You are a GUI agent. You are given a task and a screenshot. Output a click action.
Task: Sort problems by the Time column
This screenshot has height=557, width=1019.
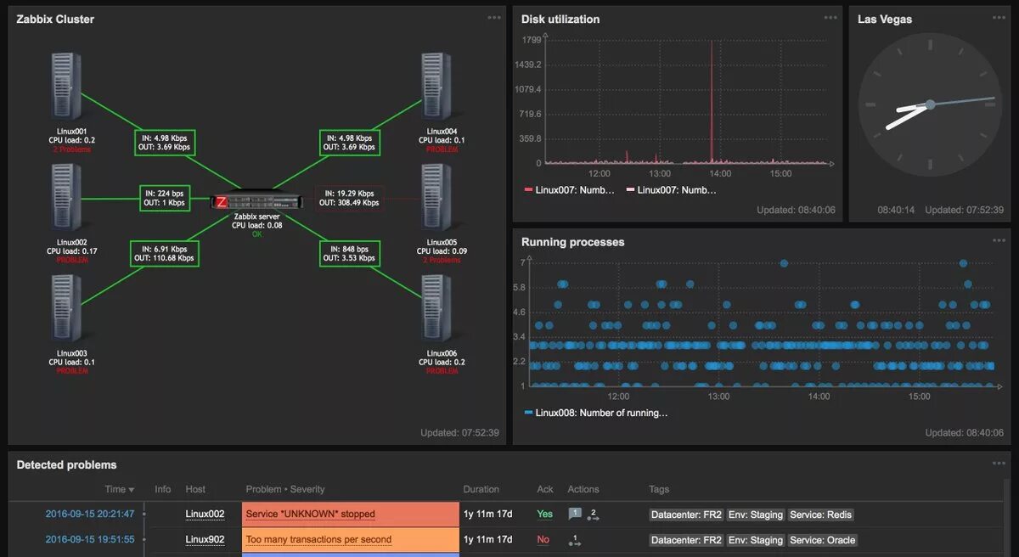pyautogui.click(x=119, y=489)
